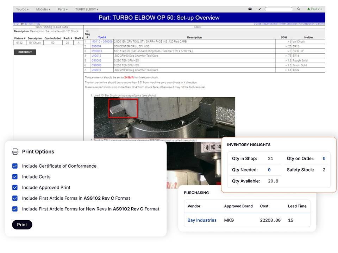
Task: Click the printer icon beside Print Options
Action: coord(15,152)
